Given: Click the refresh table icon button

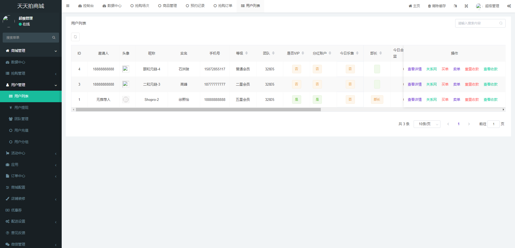Looking at the screenshot, I should pyautogui.click(x=75, y=37).
